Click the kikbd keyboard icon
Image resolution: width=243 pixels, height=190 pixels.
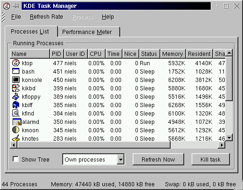coord(16,88)
